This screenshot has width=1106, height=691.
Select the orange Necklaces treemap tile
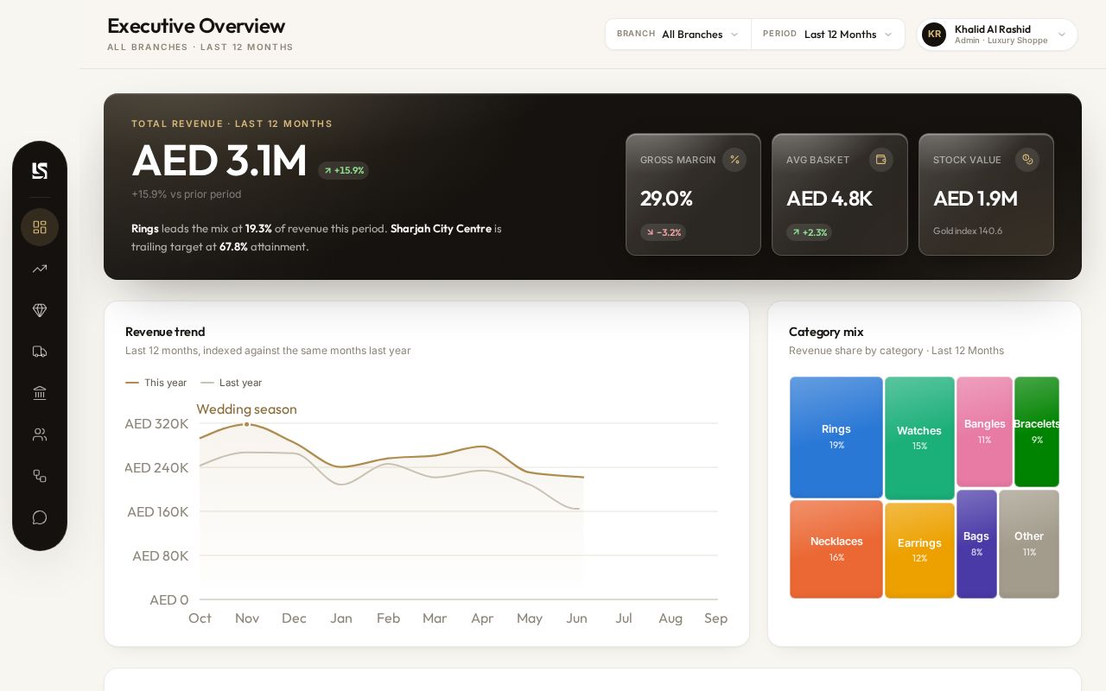coord(836,549)
